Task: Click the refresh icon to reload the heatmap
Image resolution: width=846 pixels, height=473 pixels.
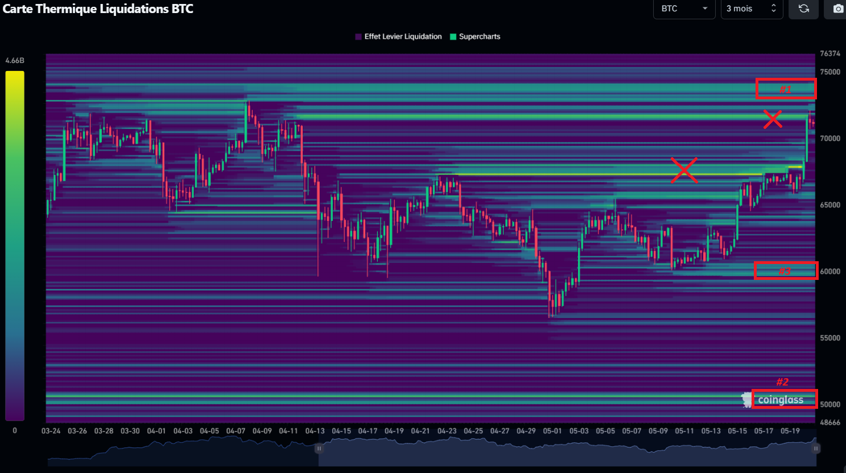Action: coord(803,9)
